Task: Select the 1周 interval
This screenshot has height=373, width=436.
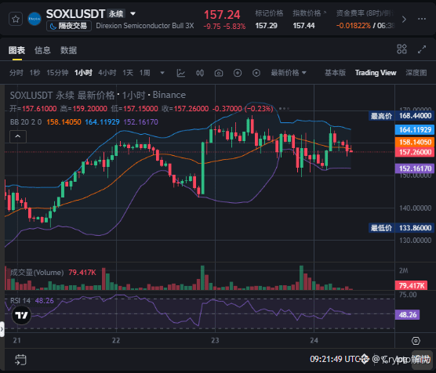Action: point(145,73)
